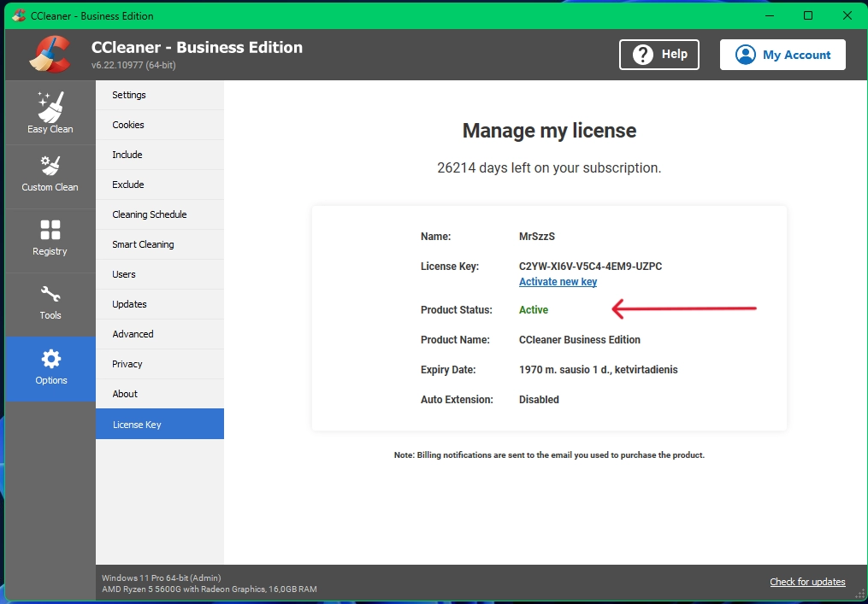Click Check for updates link
Viewport: 868px width, 604px height.
coord(807,581)
